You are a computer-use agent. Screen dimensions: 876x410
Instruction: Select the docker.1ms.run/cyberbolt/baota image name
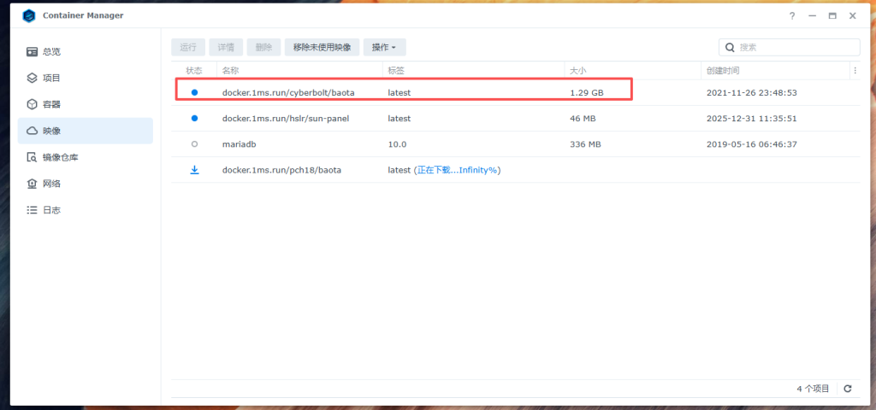pyautogui.click(x=288, y=92)
